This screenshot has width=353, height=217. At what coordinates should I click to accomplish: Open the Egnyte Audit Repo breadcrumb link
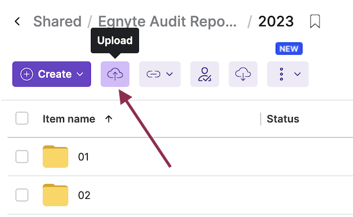[x=167, y=22]
